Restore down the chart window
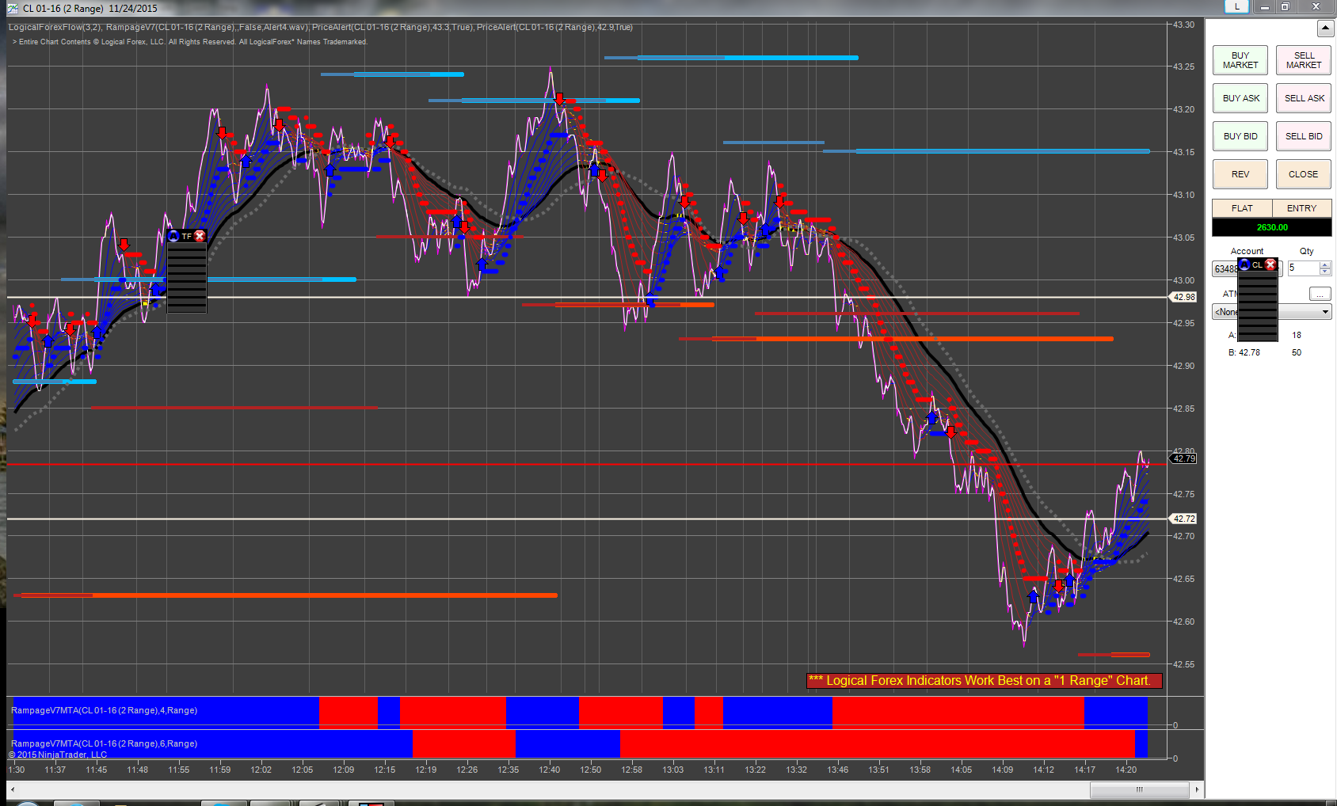 (1286, 6)
